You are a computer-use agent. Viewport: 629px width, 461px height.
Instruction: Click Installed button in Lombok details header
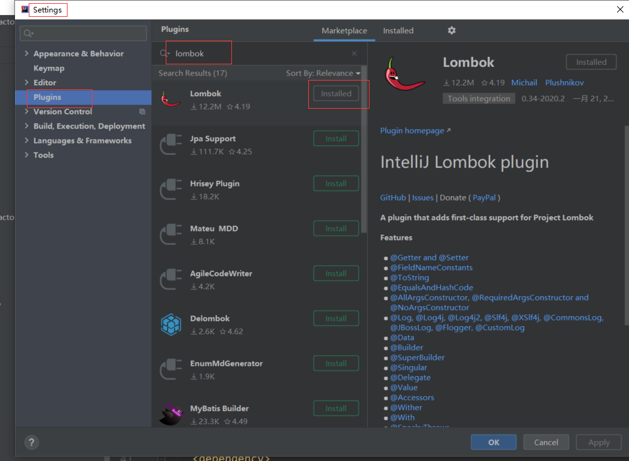pos(591,62)
